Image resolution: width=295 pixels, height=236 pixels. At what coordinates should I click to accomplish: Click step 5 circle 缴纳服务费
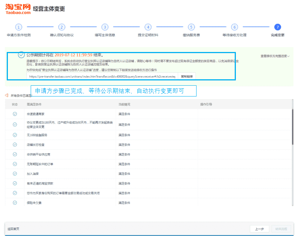(x=191, y=27)
